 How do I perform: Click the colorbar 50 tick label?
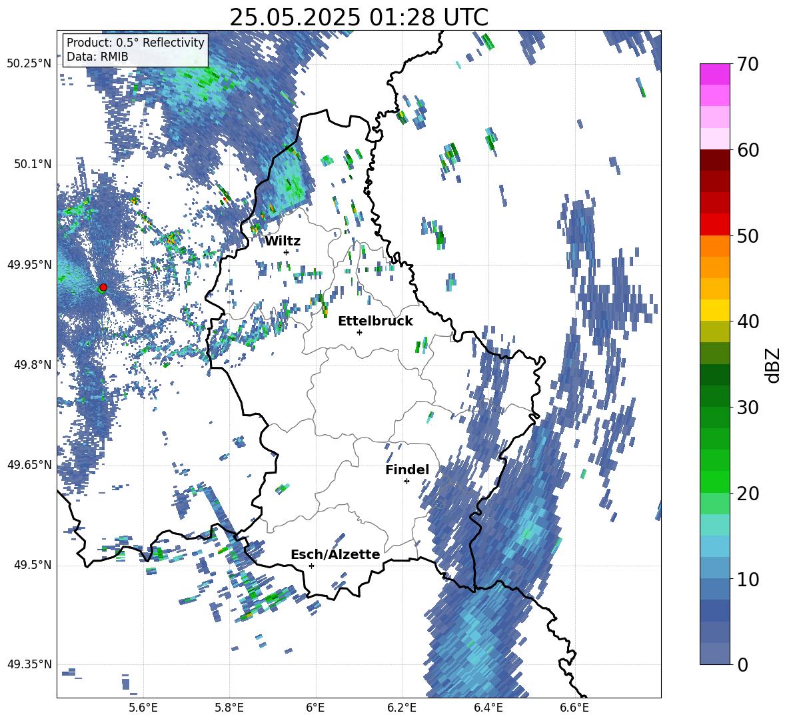[748, 236]
